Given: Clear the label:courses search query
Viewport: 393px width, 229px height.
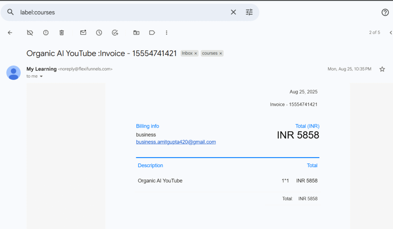Looking at the screenshot, I should pyautogui.click(x=233, y=12).
